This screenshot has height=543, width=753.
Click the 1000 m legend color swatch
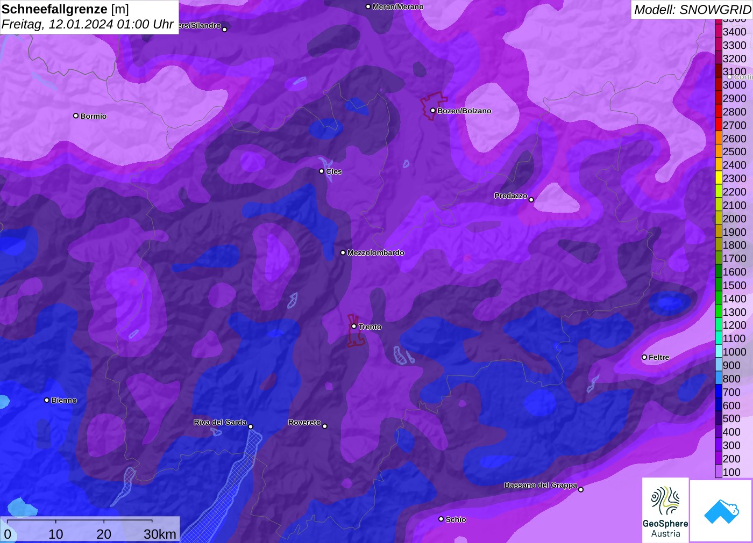719,351
